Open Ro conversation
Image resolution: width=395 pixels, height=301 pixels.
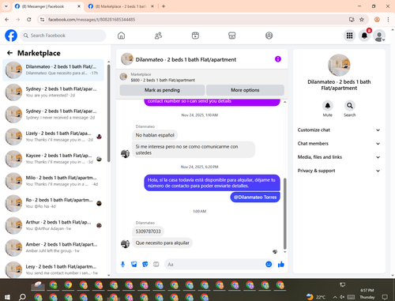pyautogui.click(x=54, y=203)
